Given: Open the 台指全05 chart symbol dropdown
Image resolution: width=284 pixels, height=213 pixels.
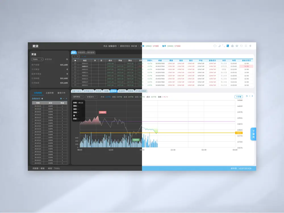Looking at the screenshot, I should coord(92,97).
